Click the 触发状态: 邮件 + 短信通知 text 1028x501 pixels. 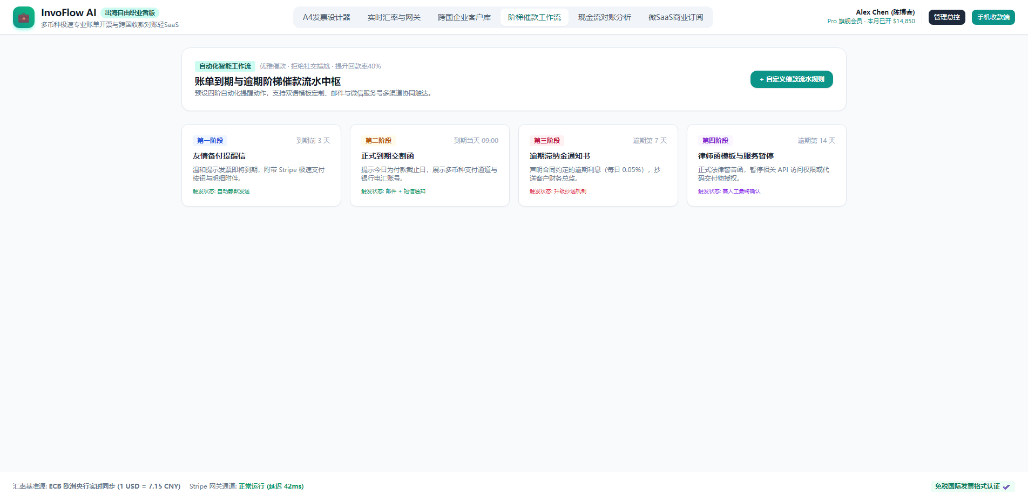coord(394,191)
